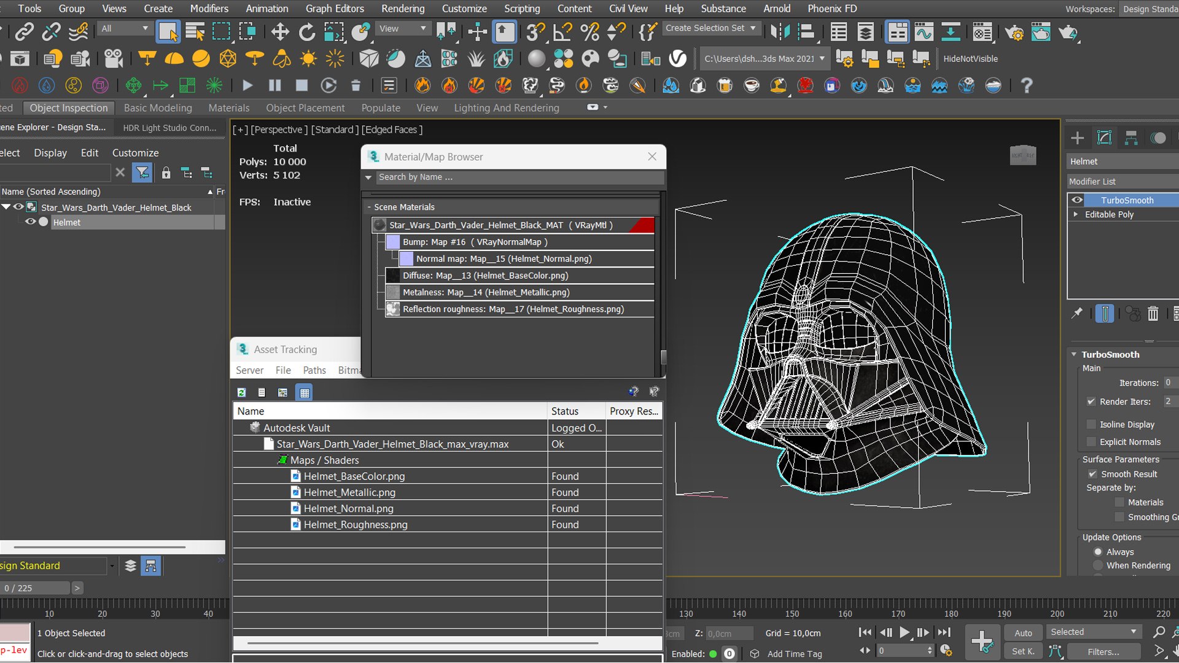
Task: Toggle Pin Stack icon
Action: click(1077, 314)
